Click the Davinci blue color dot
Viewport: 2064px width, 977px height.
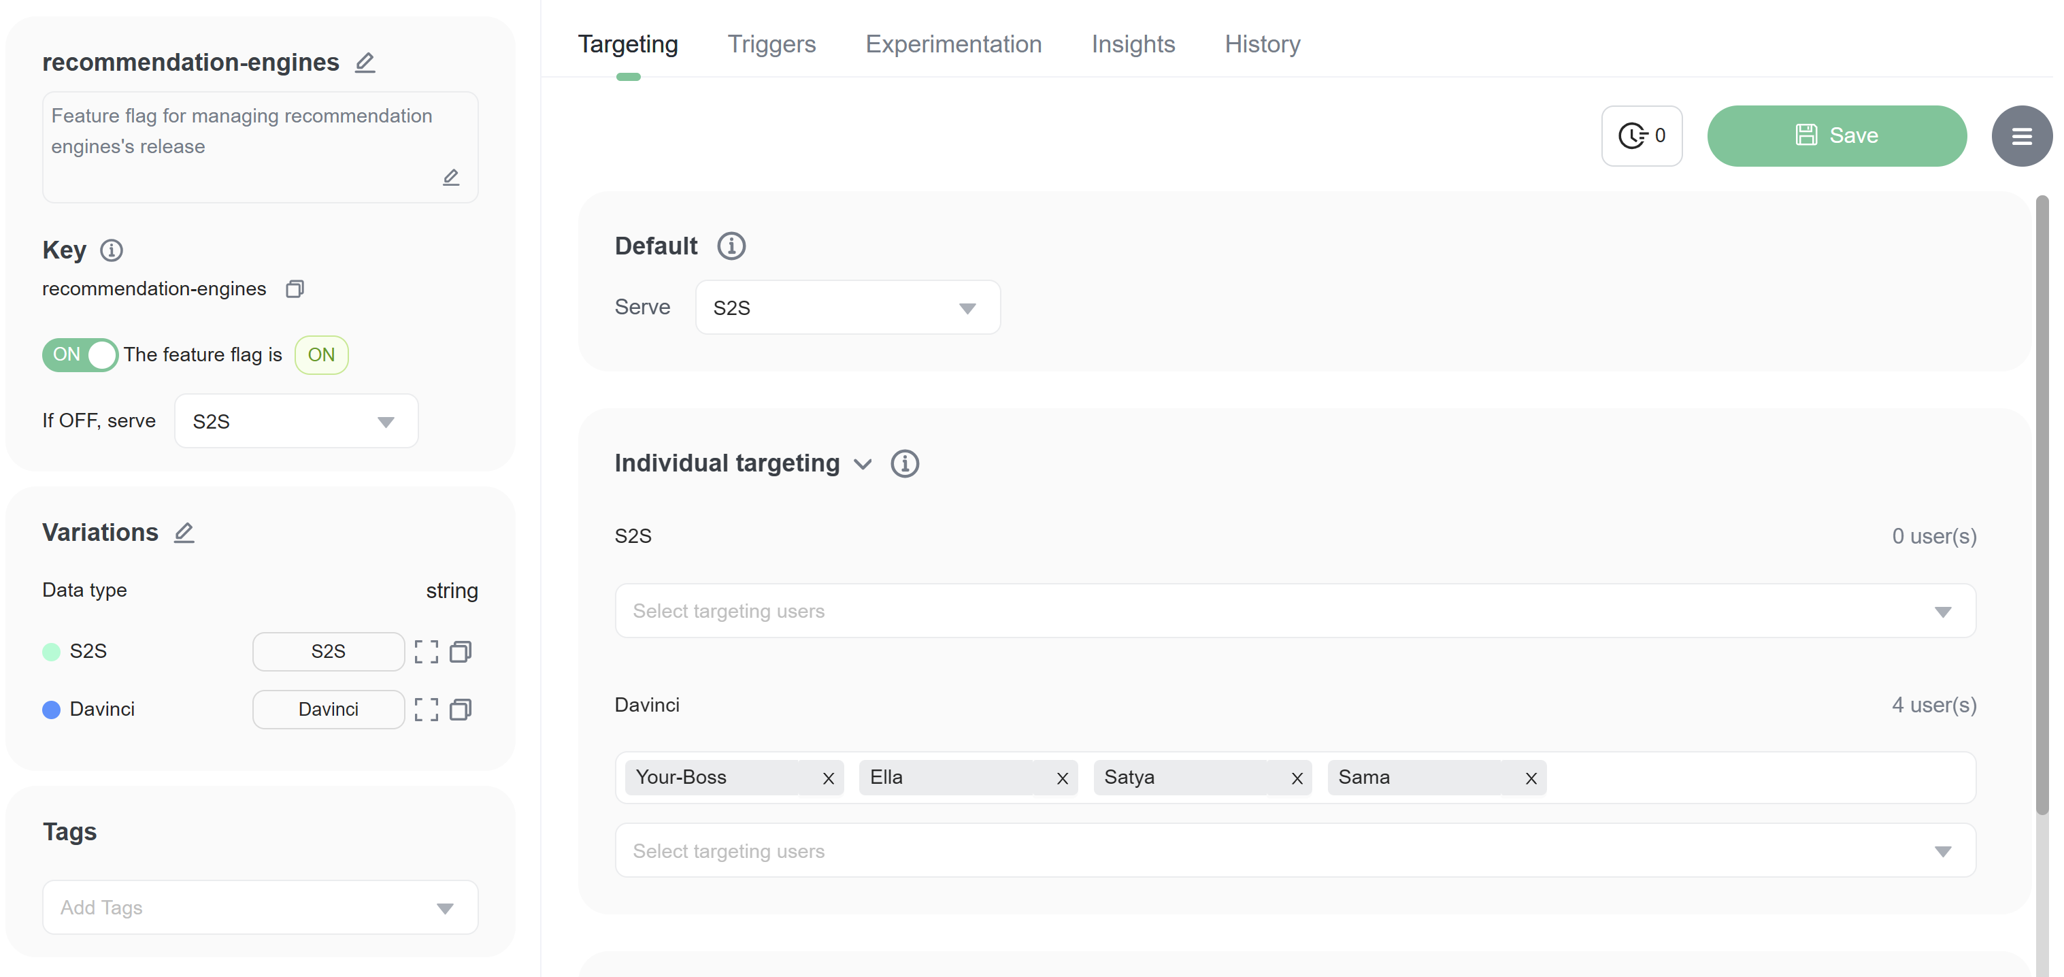point(51,710)
